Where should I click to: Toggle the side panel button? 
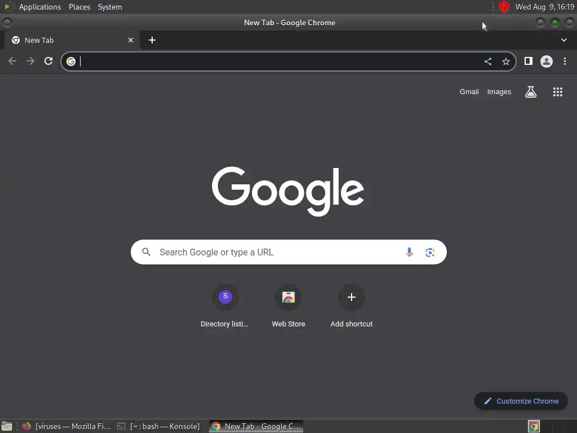pyautogui.click(x=529, y=61)
